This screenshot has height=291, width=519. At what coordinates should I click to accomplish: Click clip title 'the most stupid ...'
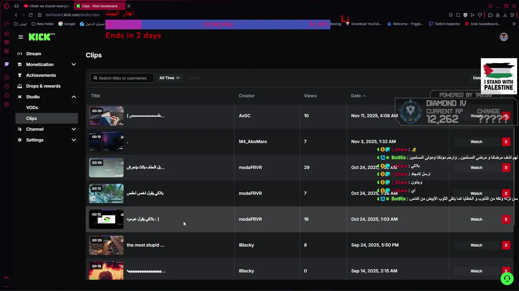click(x=146, y=245)
